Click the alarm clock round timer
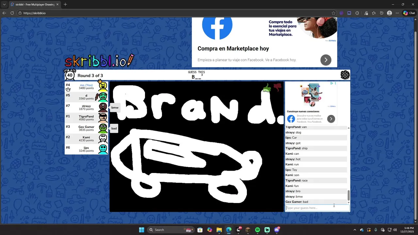This screenshot has height=235, width=418. click(70, 75)
